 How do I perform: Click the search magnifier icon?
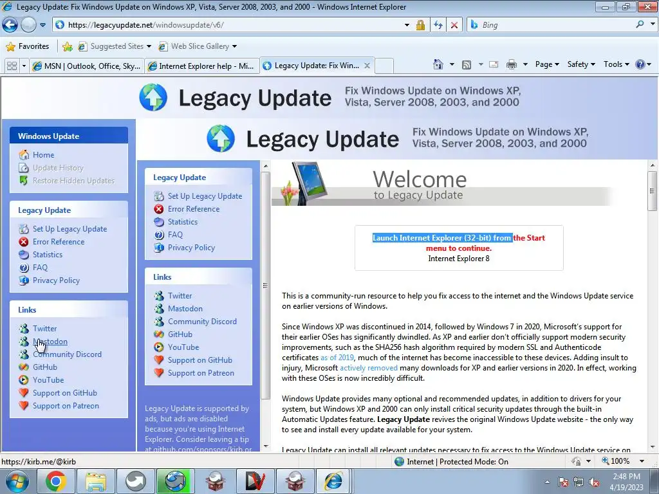pos(640,25)
